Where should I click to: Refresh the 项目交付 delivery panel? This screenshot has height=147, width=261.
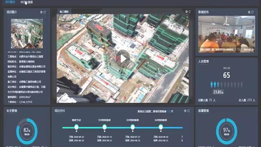tap(188, 111)
